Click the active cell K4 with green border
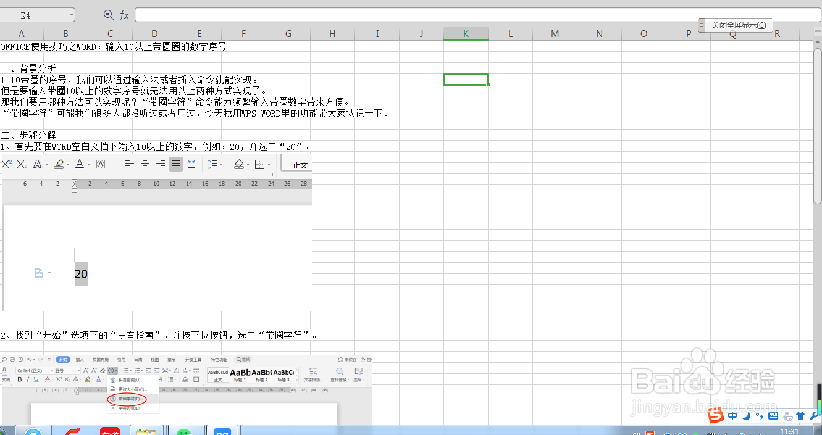The height and width of the screenshot is (435, 822). coord(466,80)
